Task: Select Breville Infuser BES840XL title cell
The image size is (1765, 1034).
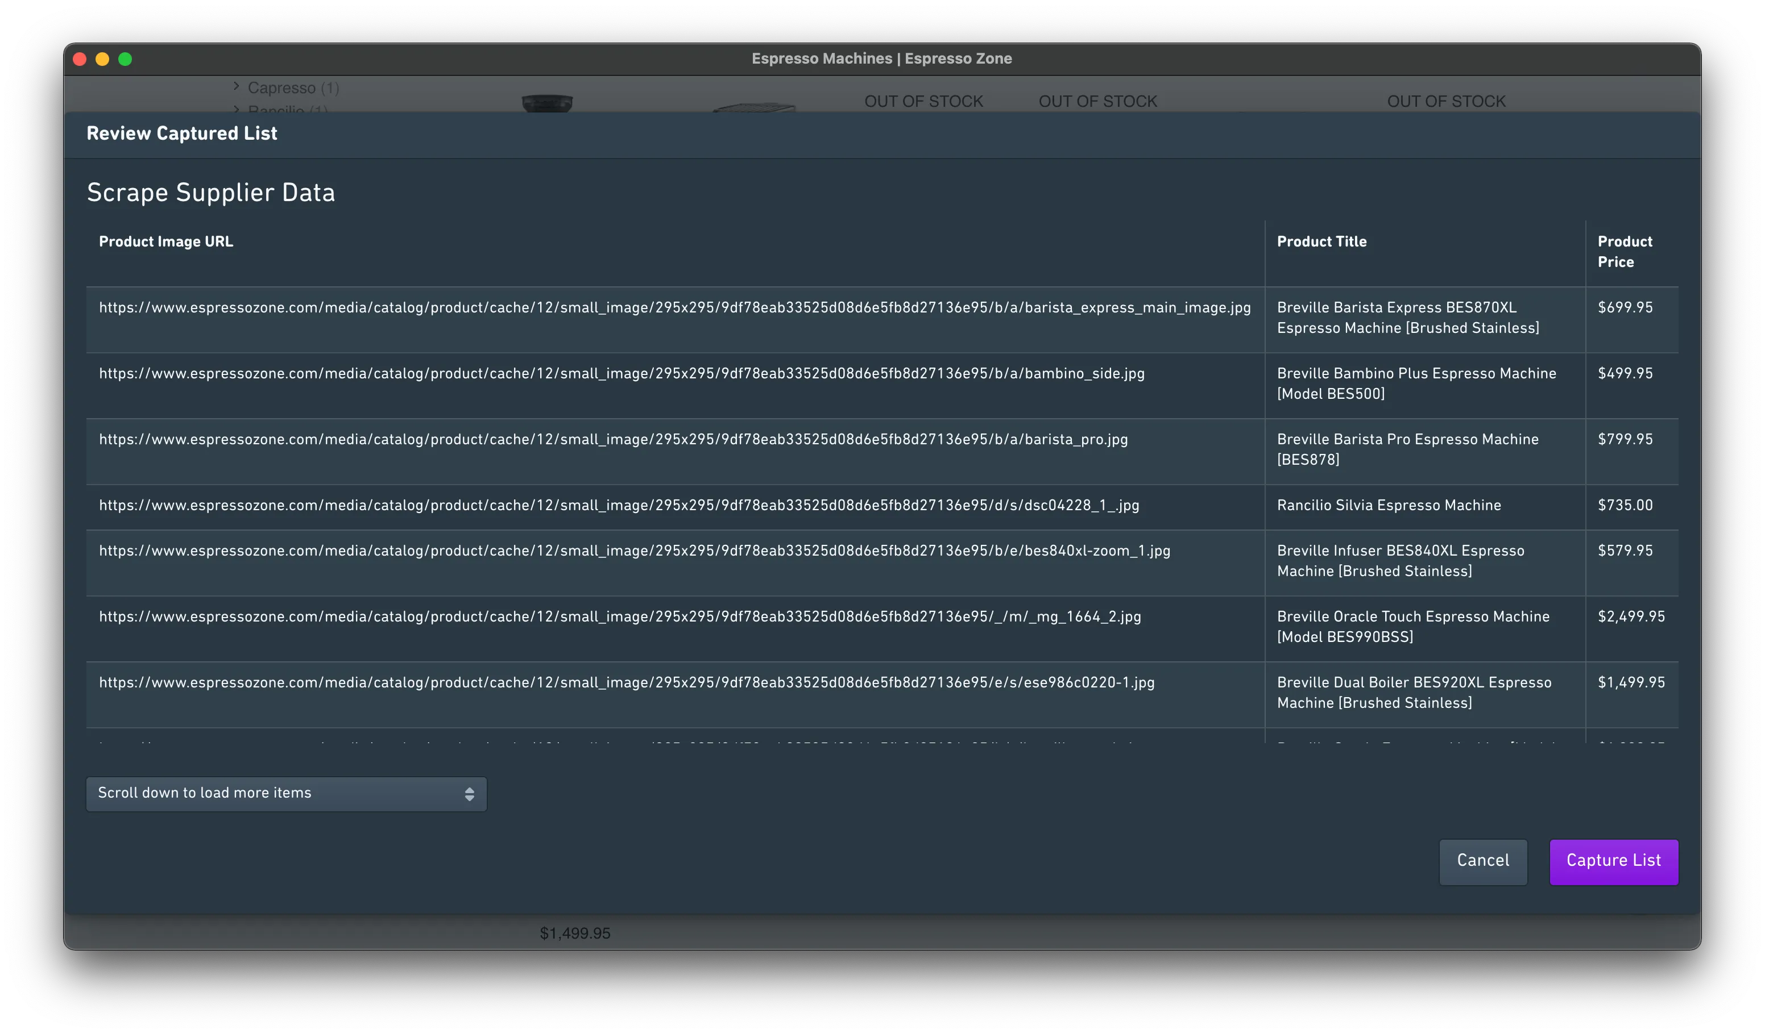Action: click(x=1424, y=562)
